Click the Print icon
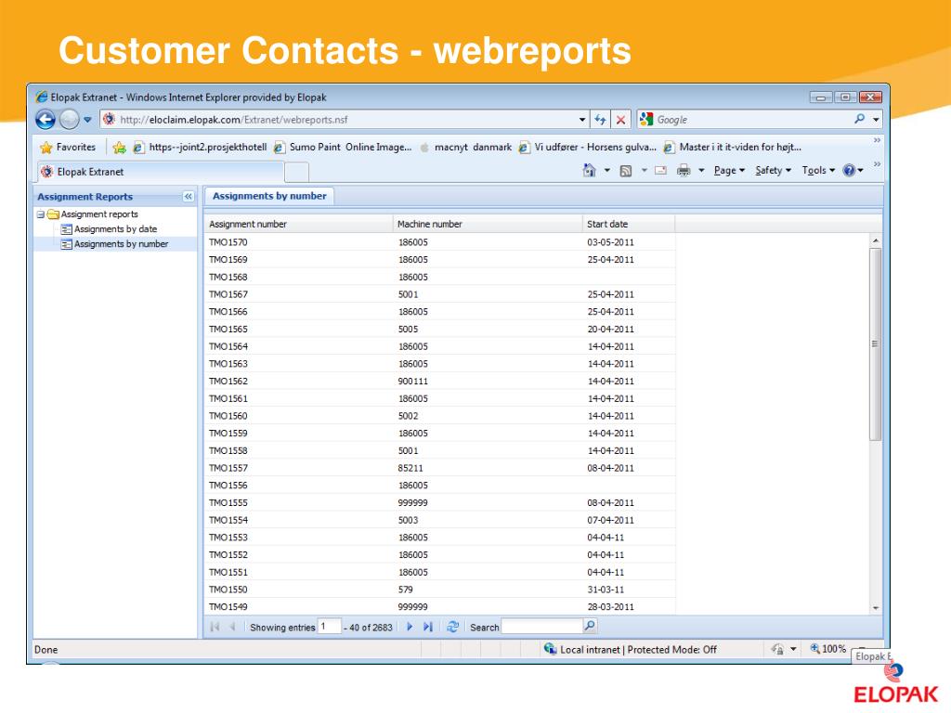The width and height of the screenshot is (951, 713). (x=684, y=171)
